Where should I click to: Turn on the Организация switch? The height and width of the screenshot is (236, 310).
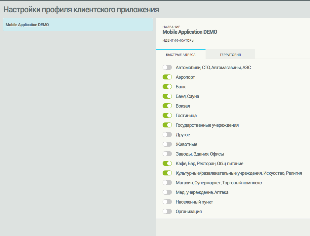tap(167, 212)
